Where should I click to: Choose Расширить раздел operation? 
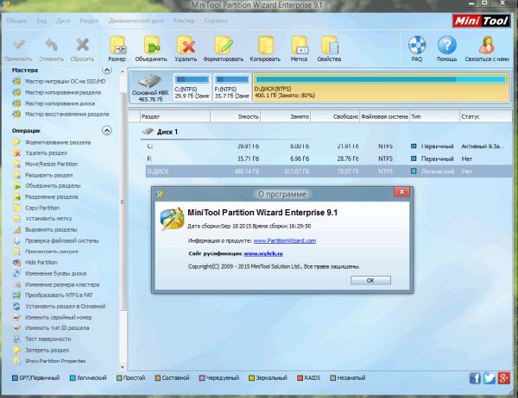tap(48, 175)
